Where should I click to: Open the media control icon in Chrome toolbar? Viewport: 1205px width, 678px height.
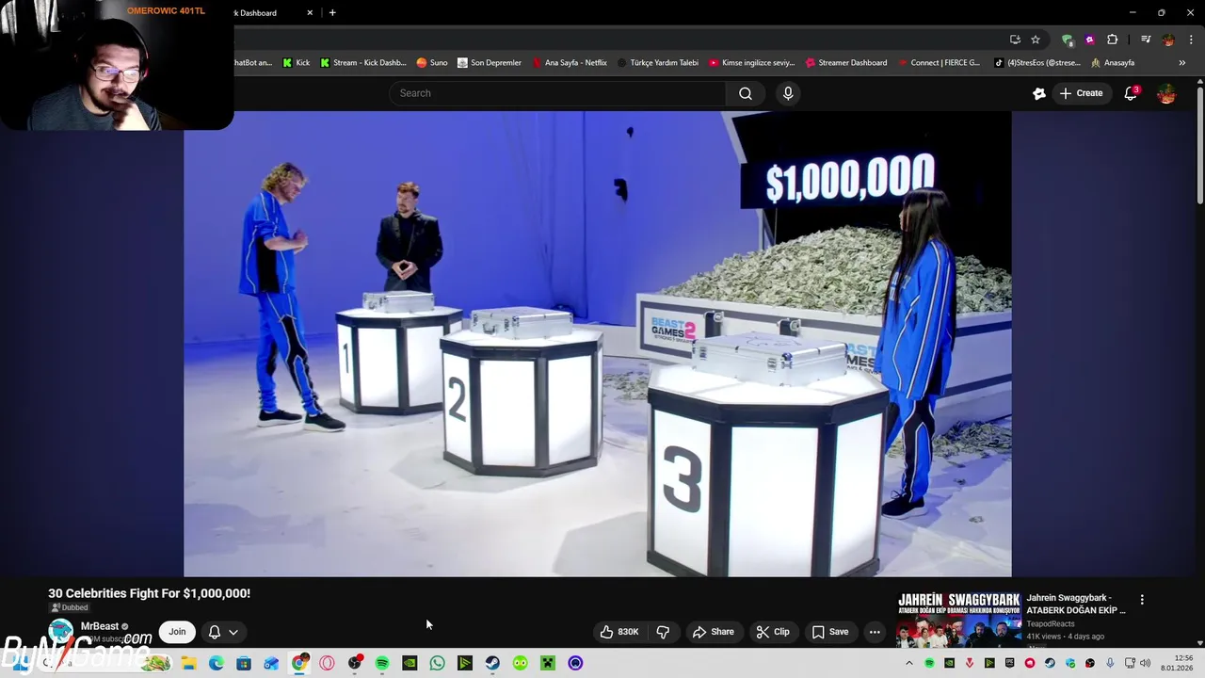[1146, 40]
